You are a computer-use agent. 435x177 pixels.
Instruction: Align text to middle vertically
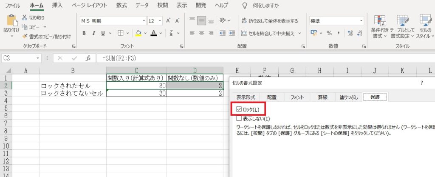(x=201, y=20)
